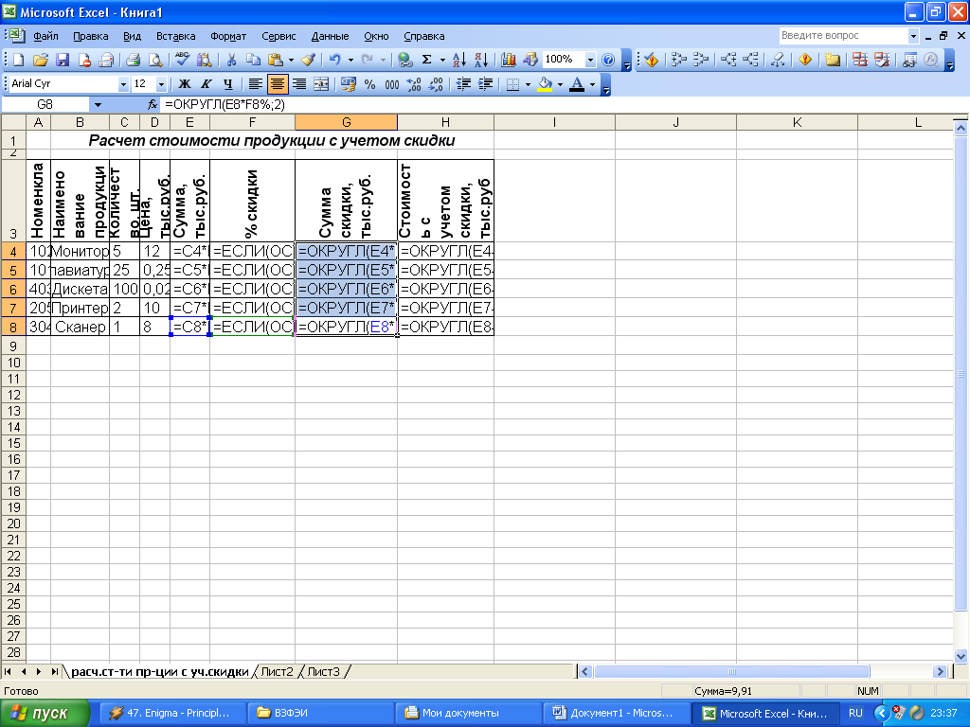Image resolution: width=970 pixels, height=727 pixels.
Task: Expand the Borders dropdown arrow
Action: click(x=528, y=84)
